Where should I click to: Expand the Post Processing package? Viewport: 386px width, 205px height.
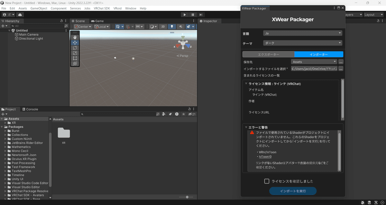[5, 163]
